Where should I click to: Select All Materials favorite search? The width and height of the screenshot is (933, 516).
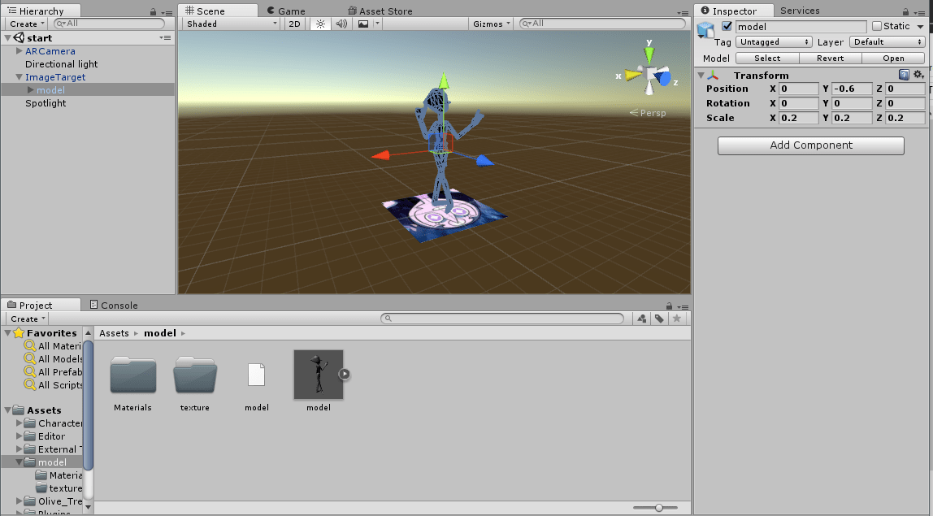53,346
